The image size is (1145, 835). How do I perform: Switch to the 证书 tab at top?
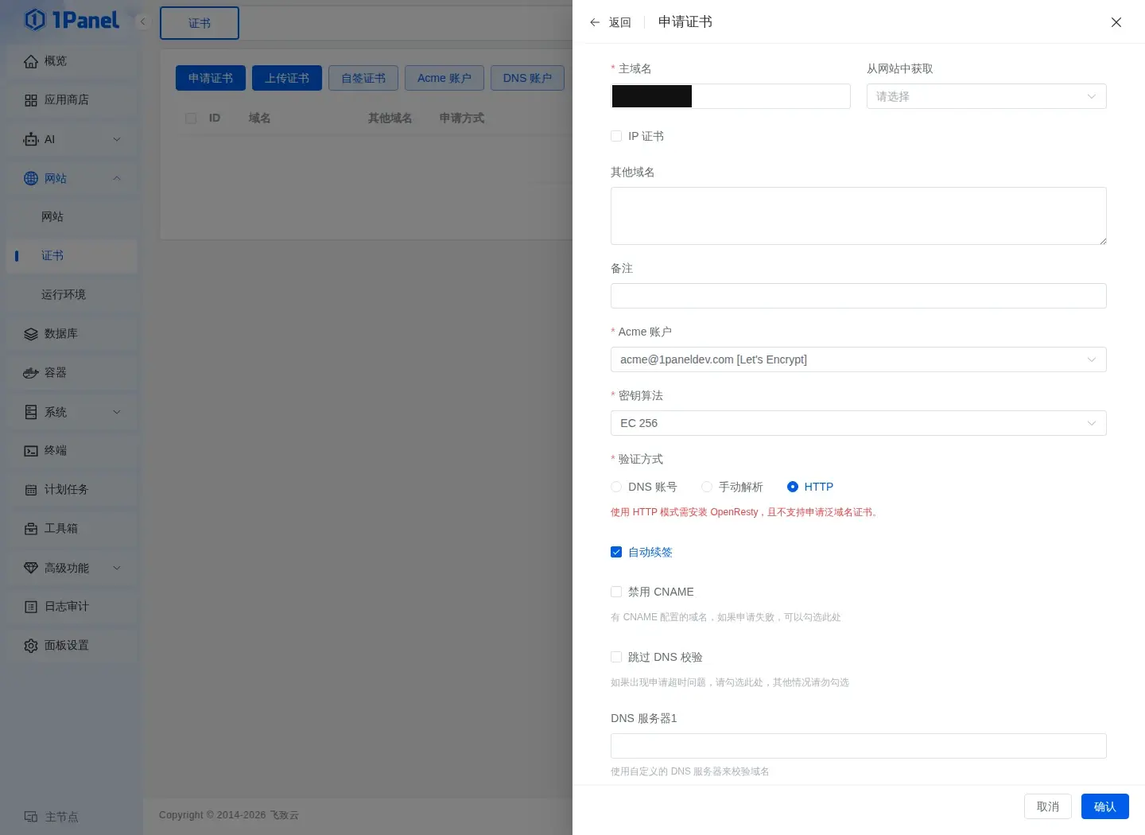point(200,23)
